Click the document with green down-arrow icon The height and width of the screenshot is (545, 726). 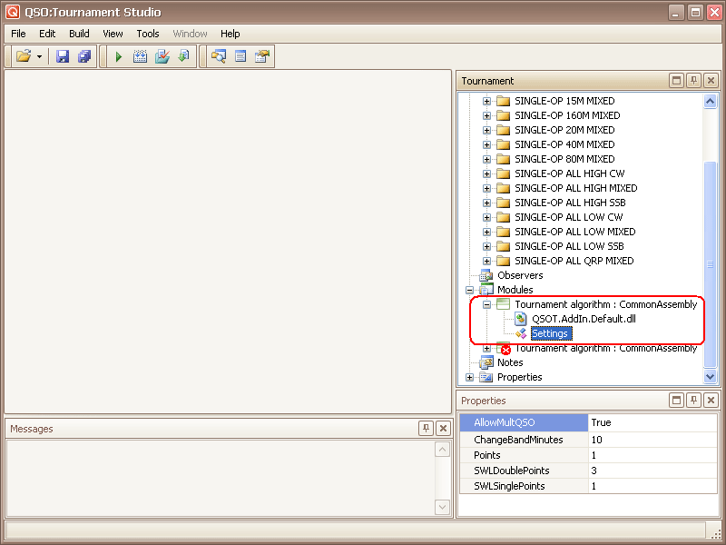(x=184, y=56)
